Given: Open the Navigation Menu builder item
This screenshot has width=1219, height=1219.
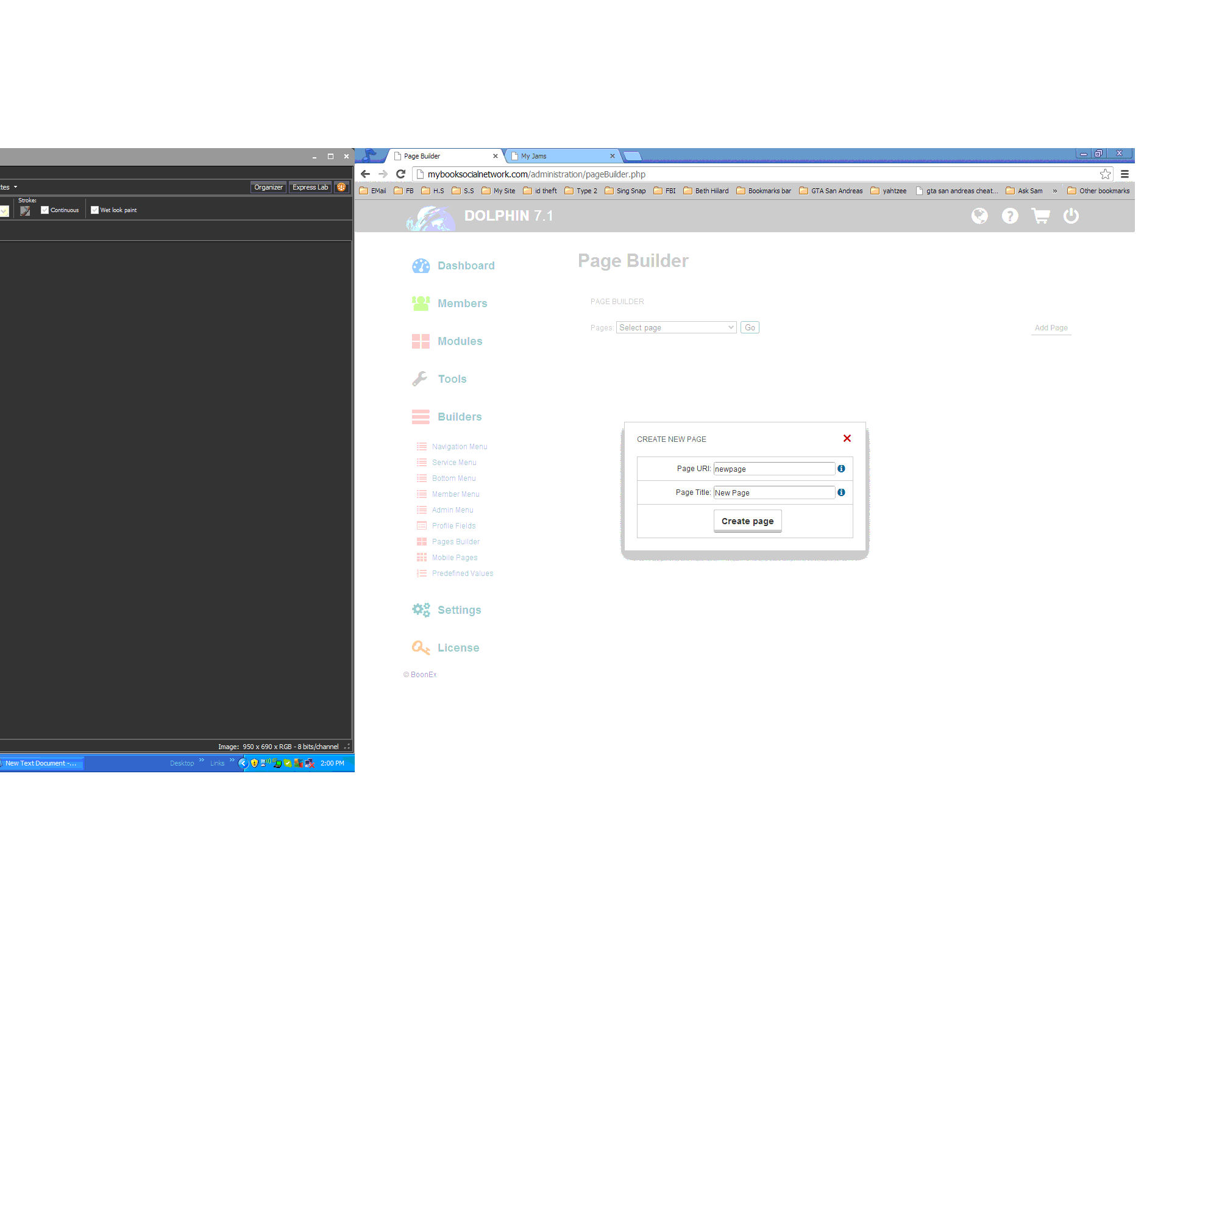Looking at the screenshot, I should (x=460, y=447).
